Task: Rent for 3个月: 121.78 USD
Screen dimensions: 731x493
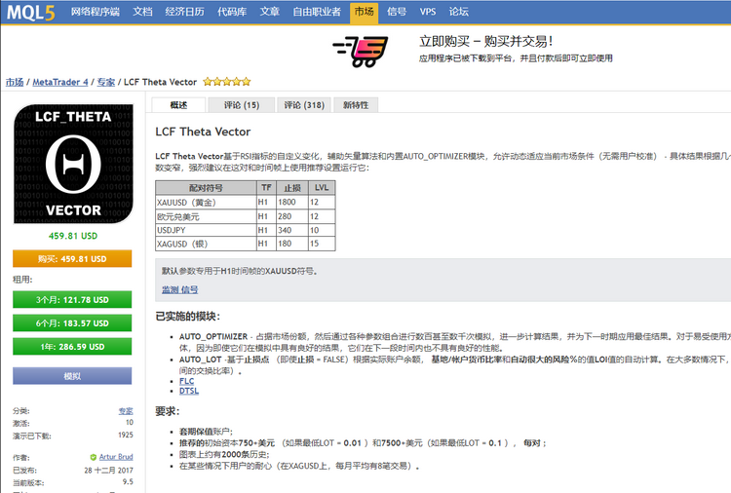Action: click(72, 300)
